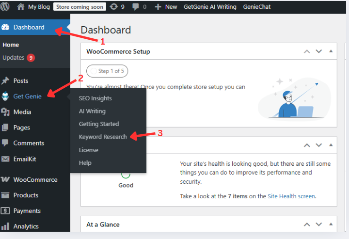Click the WooCommerce Setup panel title
This screenshot has width=349, height=239.
[118, 51]
